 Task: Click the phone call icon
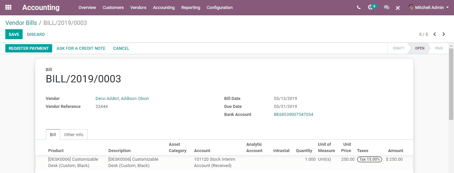coord(359,7)
